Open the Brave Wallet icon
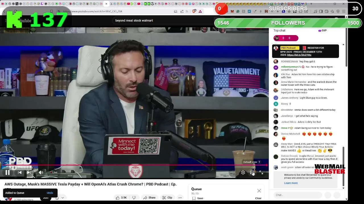Viewport: 364px width, 204px height. coord(326,11)
